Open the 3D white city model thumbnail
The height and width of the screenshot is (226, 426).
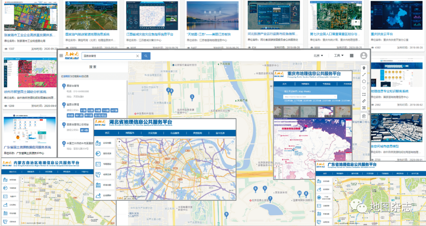click(x=396, y=127)
